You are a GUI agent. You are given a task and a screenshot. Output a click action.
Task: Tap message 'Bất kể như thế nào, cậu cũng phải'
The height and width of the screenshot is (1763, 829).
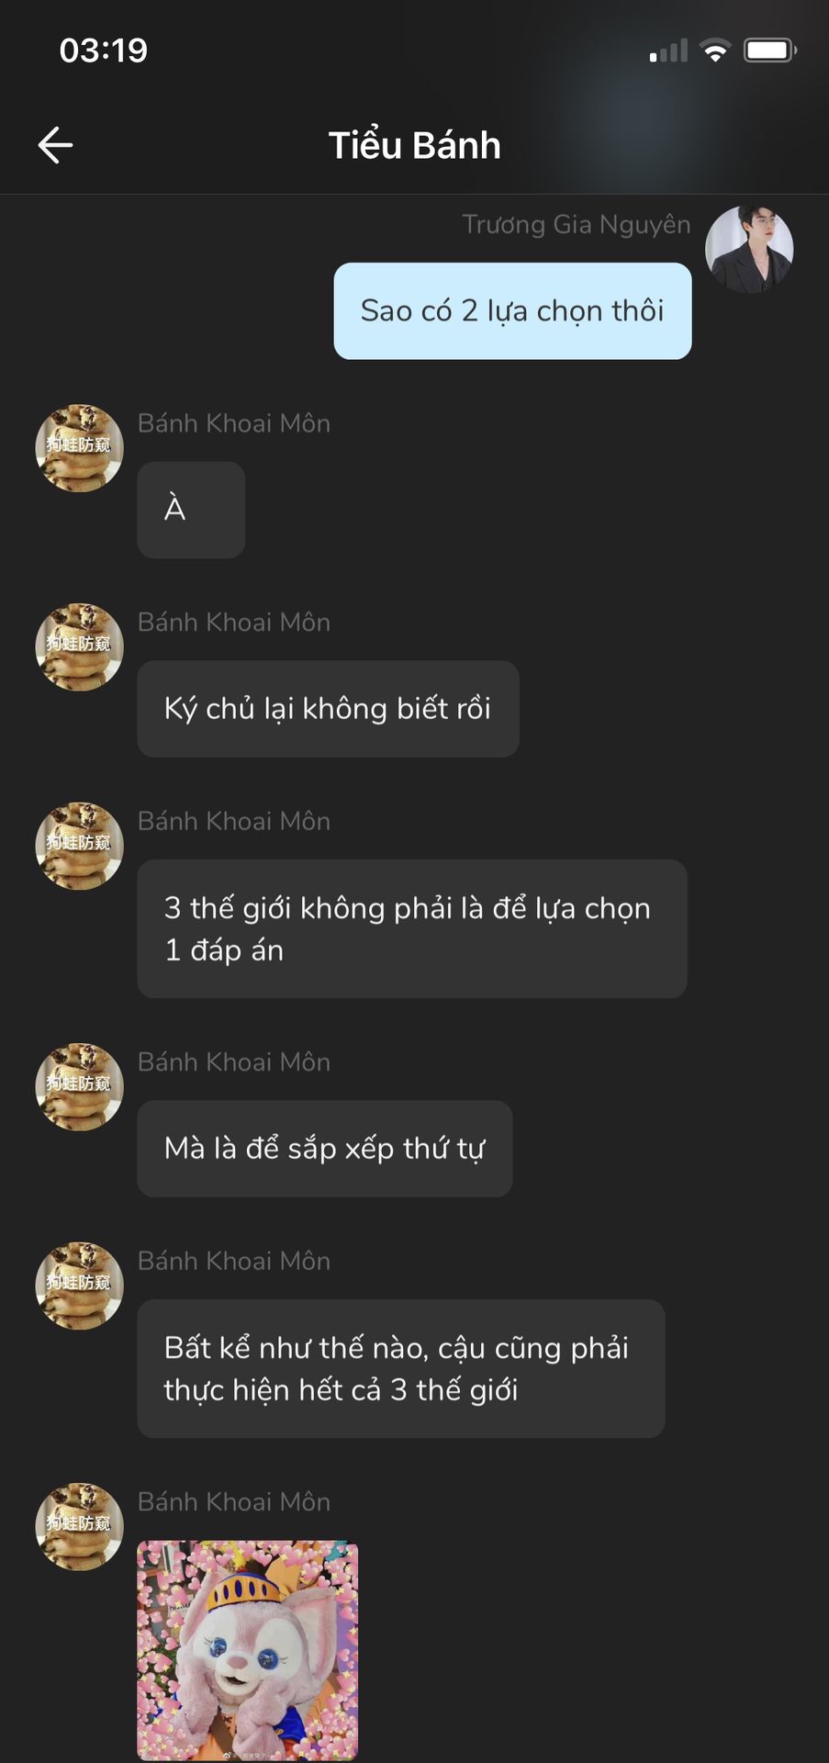pos(401,1369)
